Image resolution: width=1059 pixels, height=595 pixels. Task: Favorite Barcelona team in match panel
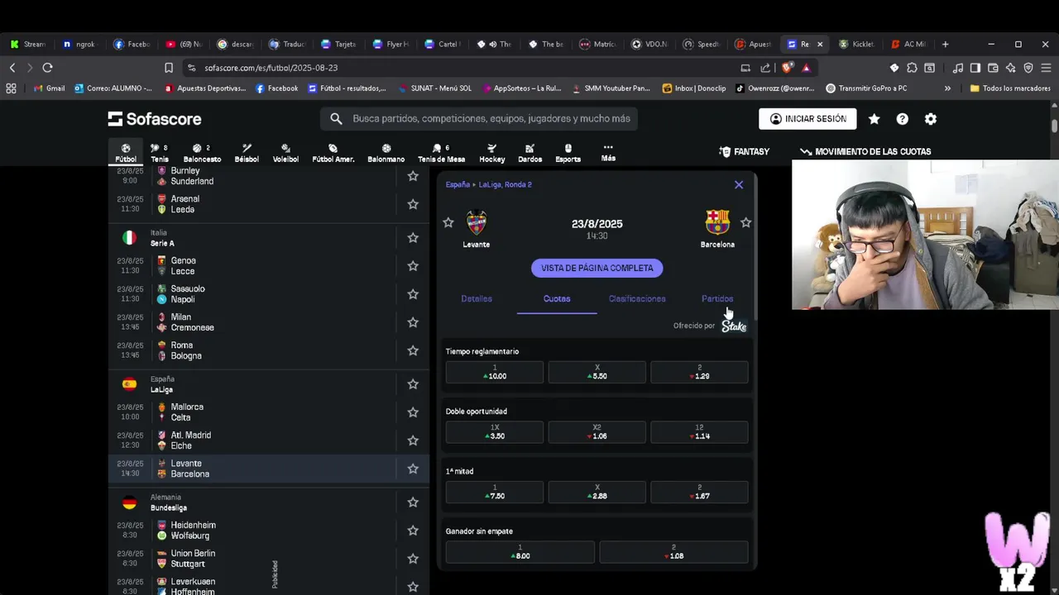coord(746,222)
